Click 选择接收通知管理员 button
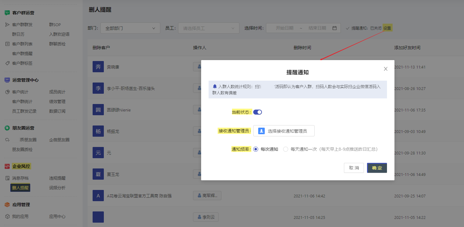This screenshot has width=464, height=227. click(284, 131)
